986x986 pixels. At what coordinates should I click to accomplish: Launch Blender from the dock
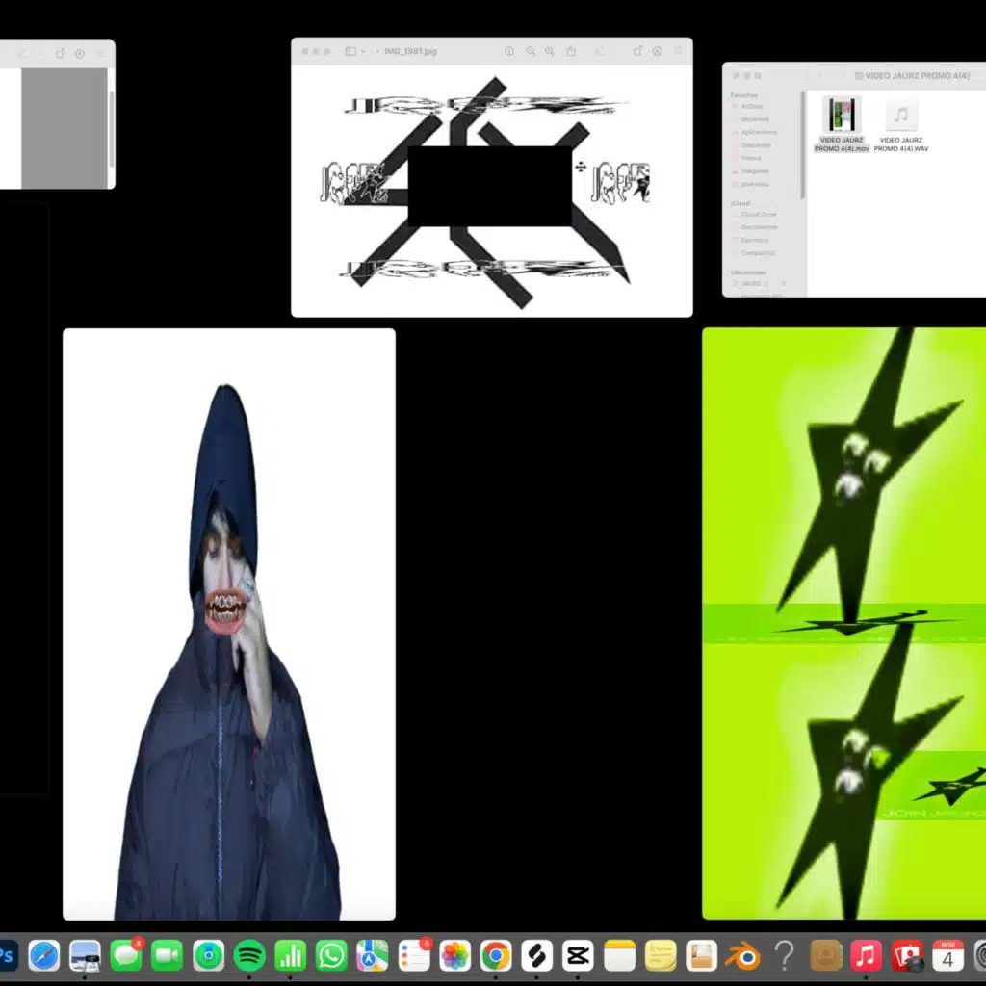(x=742, y=955)
